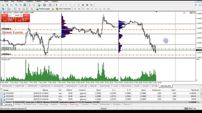This screenshot has width=202, height=113.
Task: Select the ellipse drawing tool
Action: click(87, 5)
